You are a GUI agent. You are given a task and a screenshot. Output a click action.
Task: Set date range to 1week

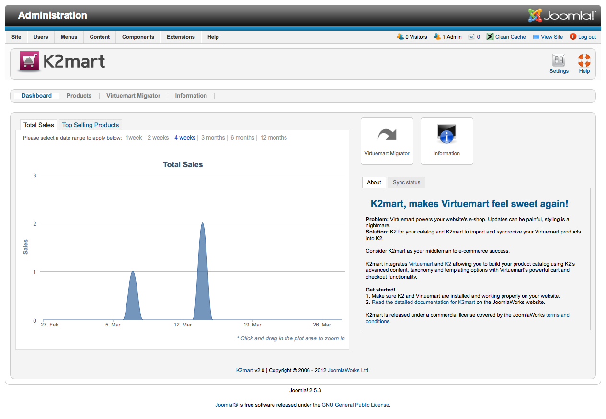click(x=134, y=138)
